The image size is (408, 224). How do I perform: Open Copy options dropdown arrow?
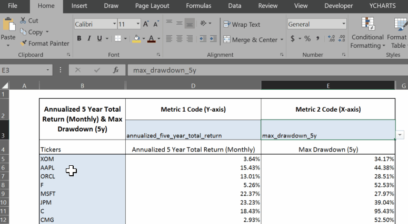point(47,32)
